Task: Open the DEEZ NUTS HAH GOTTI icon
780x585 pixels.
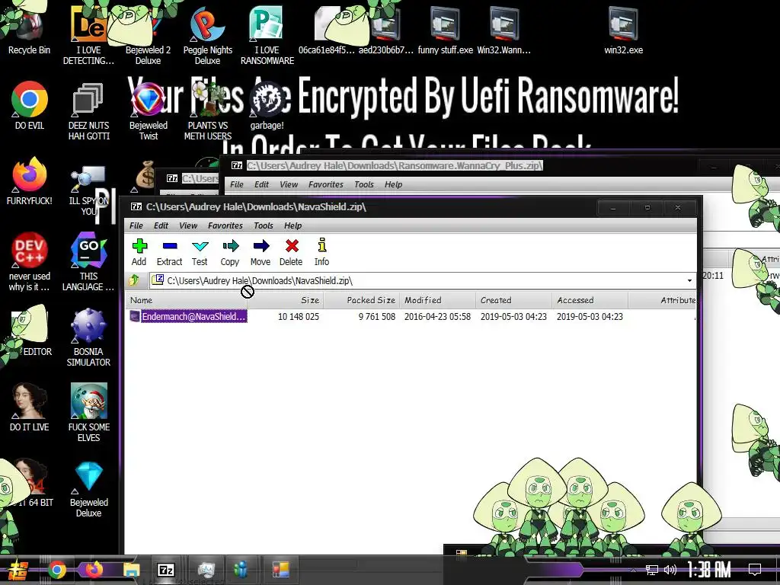Action: 88,111
